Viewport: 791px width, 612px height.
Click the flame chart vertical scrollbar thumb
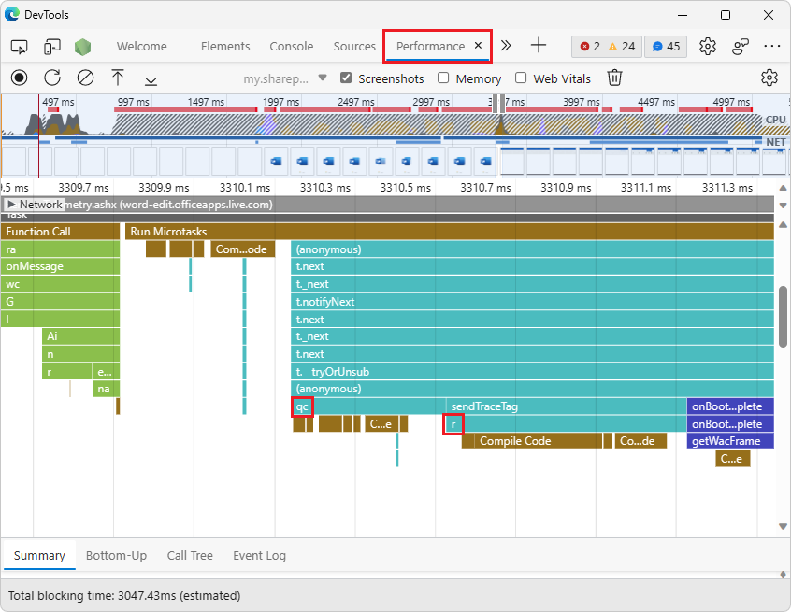[x=783, y=316]
